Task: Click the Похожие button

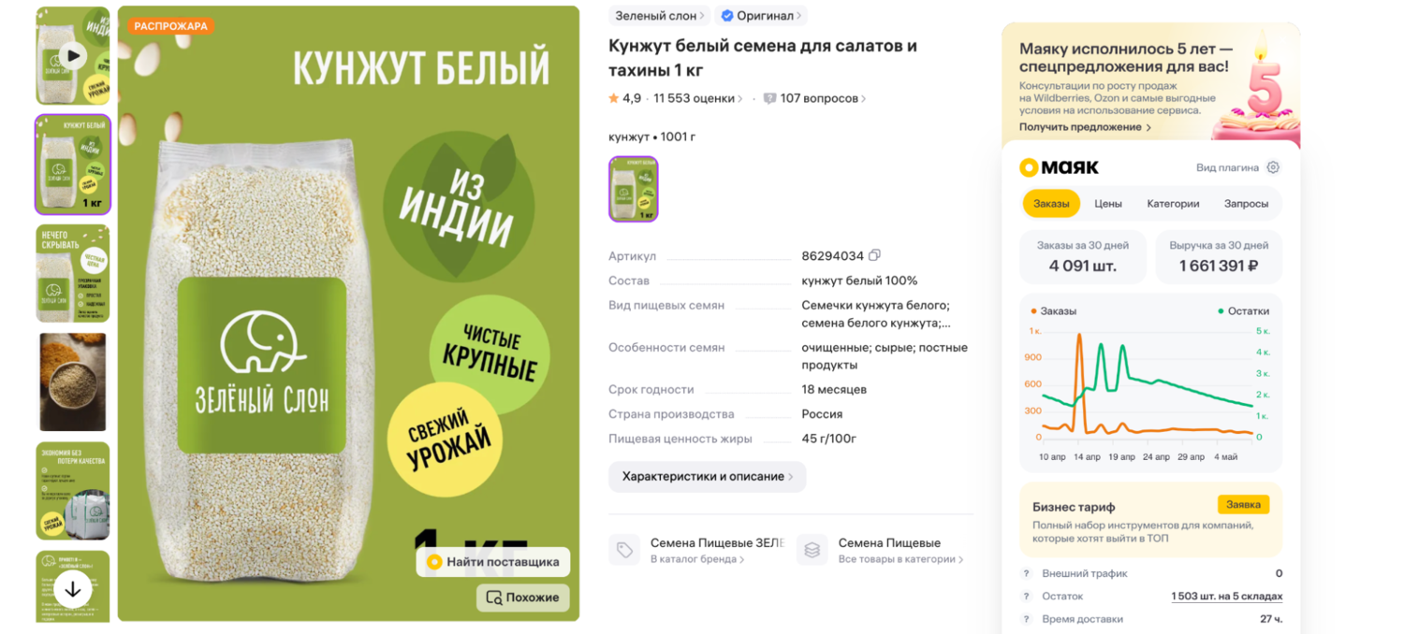Action: coord(523,598)
